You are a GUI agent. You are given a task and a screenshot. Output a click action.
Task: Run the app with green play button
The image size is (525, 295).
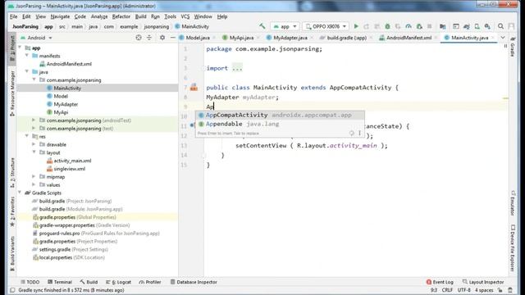coord(356,26)
